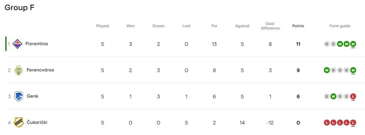Click Fiorentina's latest win form badge
This screenshot has height=135, width=365.
[353, 44]
